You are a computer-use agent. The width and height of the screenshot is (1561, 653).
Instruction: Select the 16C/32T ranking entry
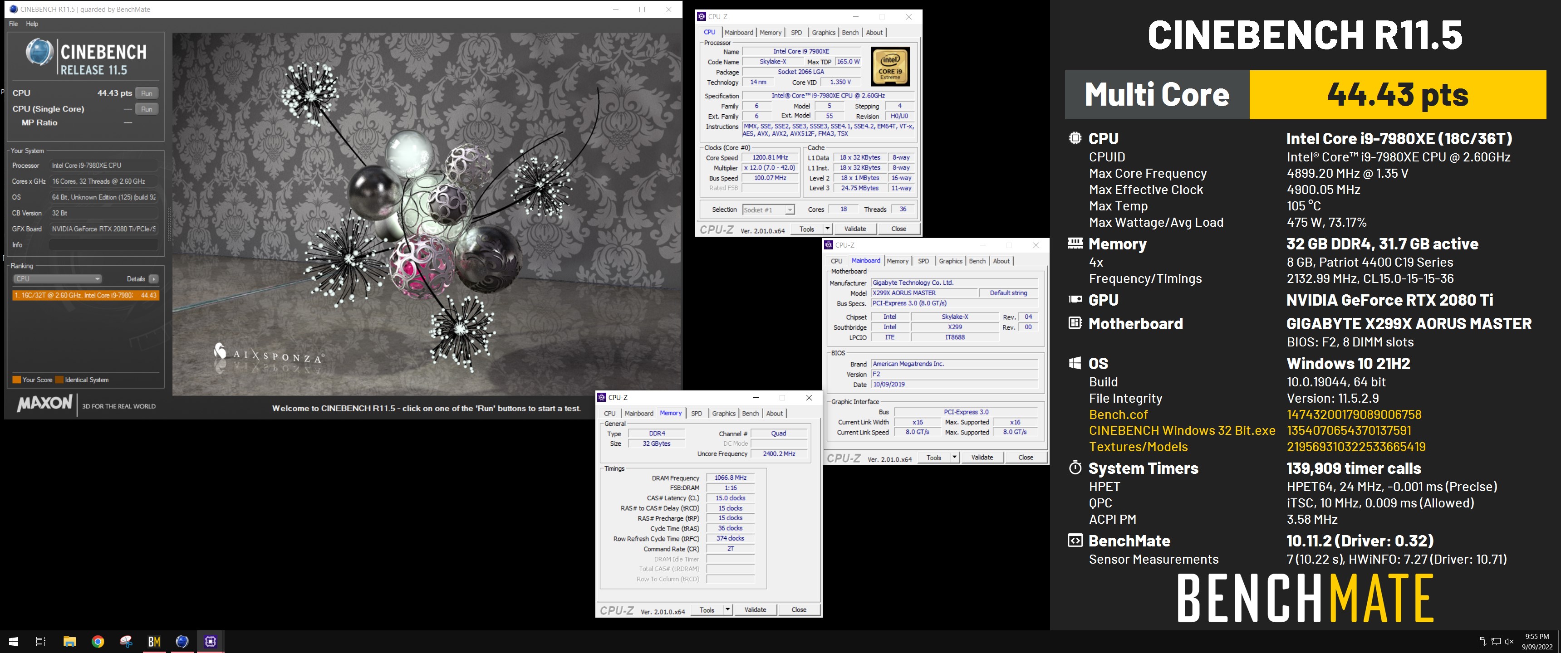(85, 296)
